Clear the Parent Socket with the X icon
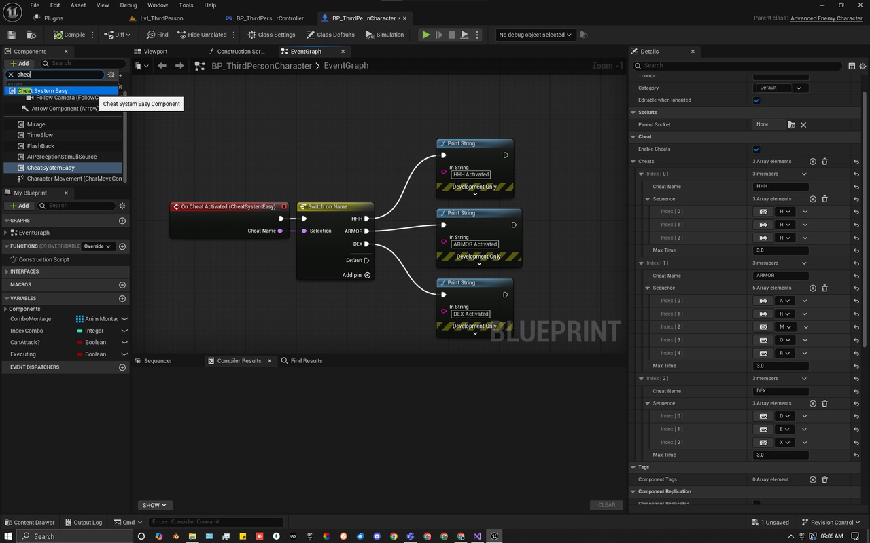The width and height of the screenshot is (870, 543). tap(803, 125)
